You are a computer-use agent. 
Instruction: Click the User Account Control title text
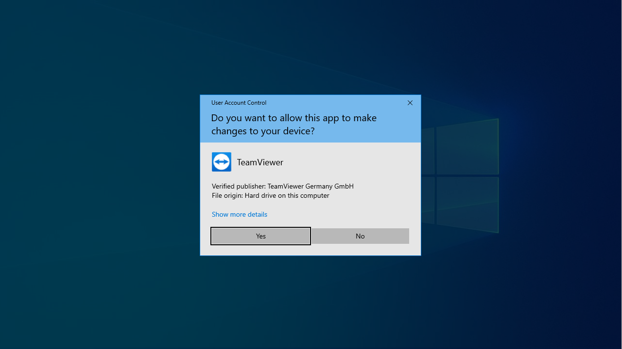point(239,103)
